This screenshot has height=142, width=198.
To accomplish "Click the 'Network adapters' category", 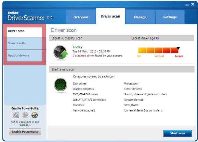I will pyautogui.click(x=84, y=110).
